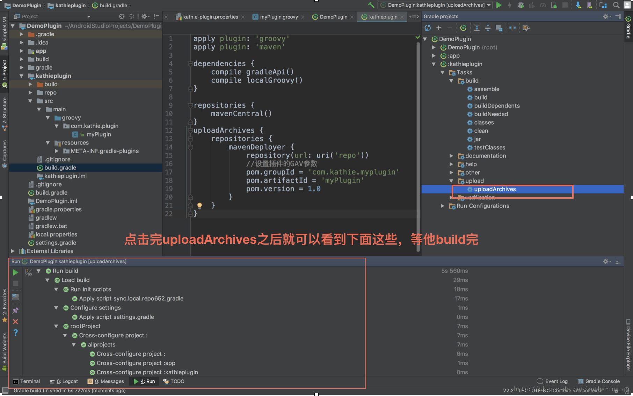Viewport: 633px width, 396px height.
Task: Collapse all nodes in the Gradle projects panel
Action: click(488, 28)
